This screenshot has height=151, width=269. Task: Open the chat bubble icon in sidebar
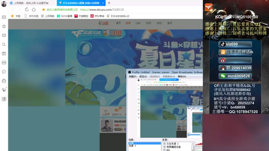pyautogui.click(x=4, y=72)
